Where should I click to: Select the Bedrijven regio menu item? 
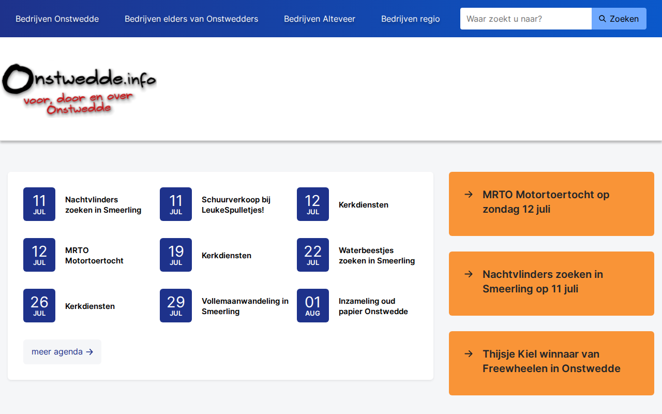pyautogui.click(x=411, y=19)
